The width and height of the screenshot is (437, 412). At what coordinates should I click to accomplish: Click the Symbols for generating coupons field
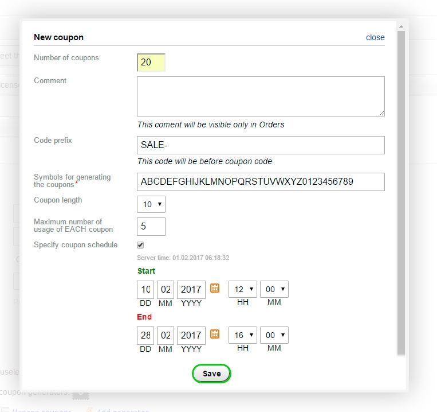pos(261,182)
